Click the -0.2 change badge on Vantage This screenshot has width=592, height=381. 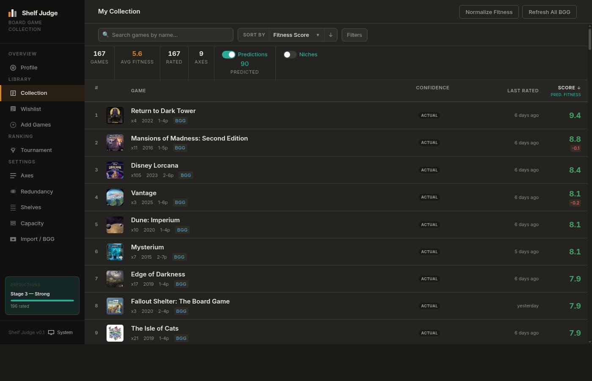point(575,203)
